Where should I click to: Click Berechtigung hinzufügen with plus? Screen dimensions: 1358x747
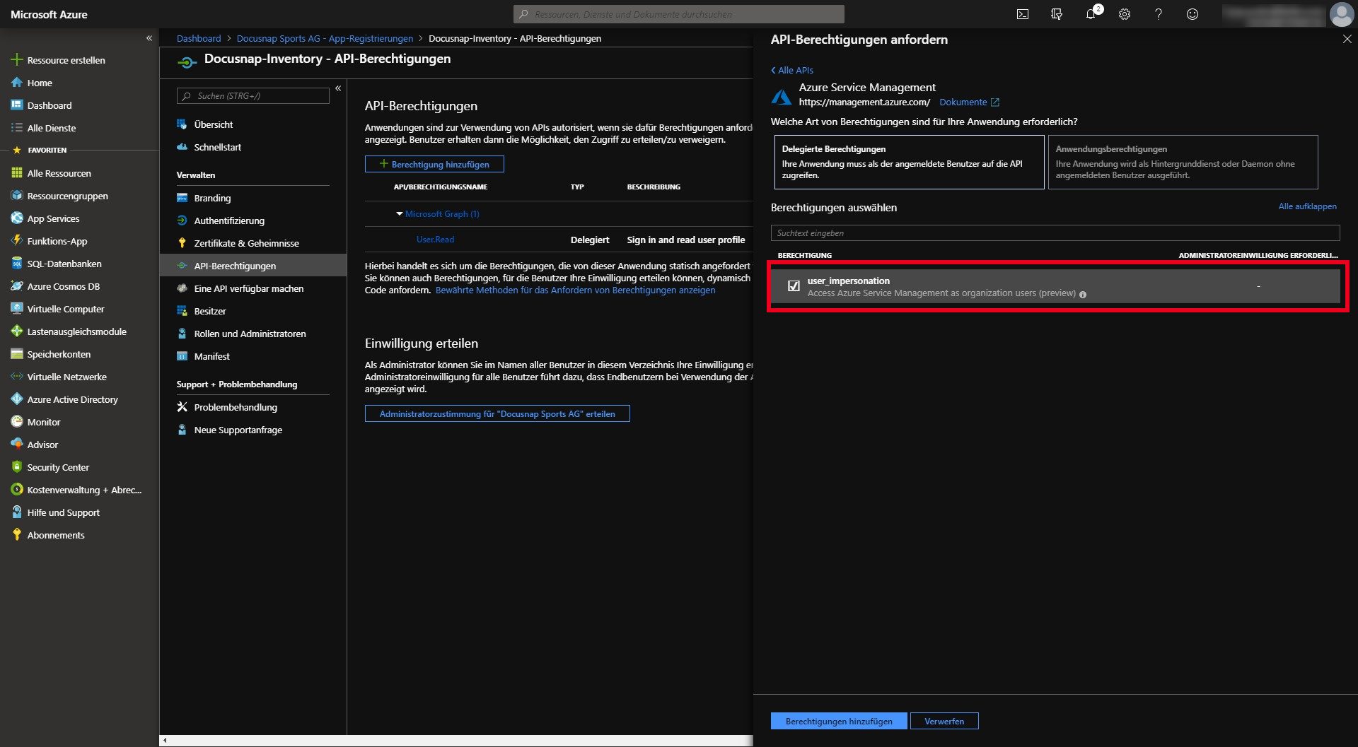point(434,164)
